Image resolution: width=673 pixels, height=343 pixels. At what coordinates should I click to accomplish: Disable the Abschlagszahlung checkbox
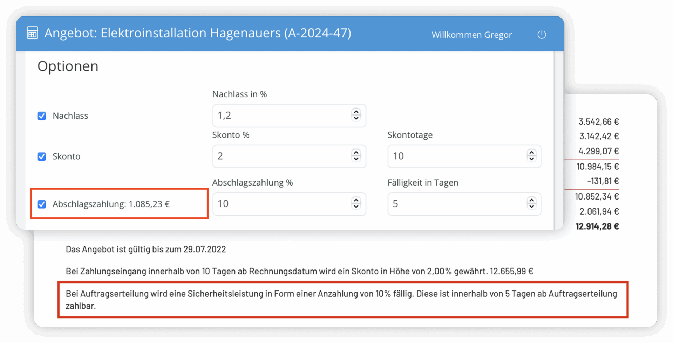tap(42, 204)
